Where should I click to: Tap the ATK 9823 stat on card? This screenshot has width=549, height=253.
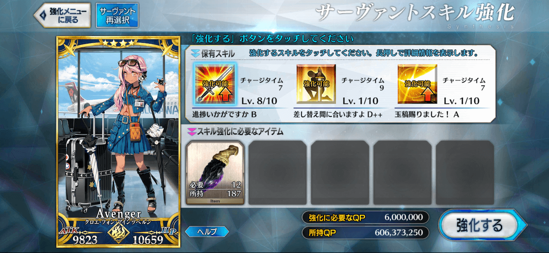pos(79,238)
